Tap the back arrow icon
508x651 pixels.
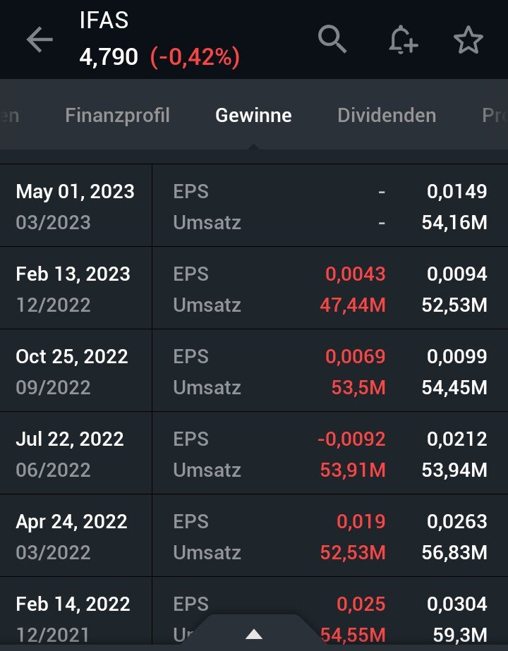click(40, 40)
